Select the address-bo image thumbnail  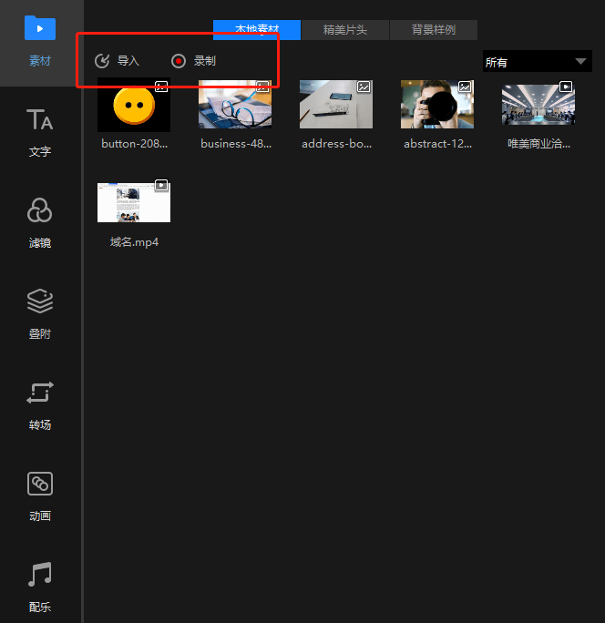[336, 106]
